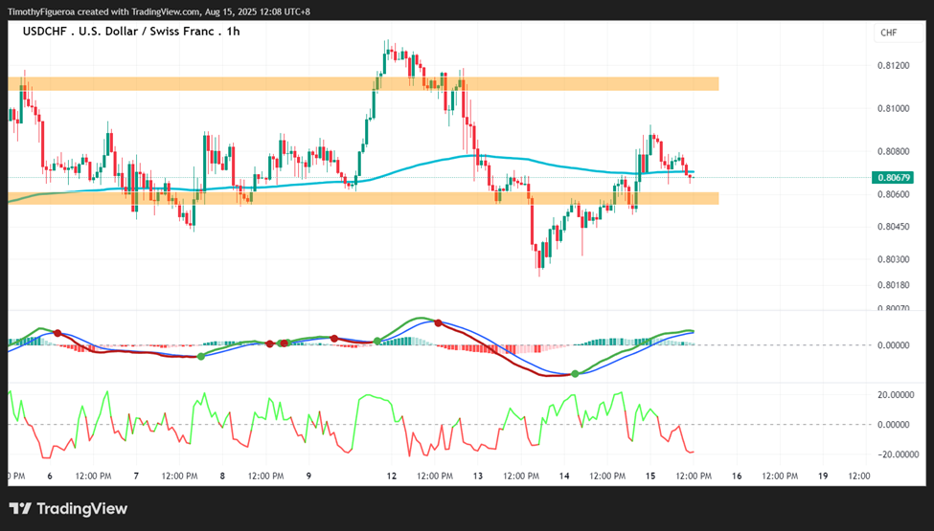Screen dimensions: 934x531
Task: Select the upper orange resistance zone rectangle
Action: tap(363, 83)
